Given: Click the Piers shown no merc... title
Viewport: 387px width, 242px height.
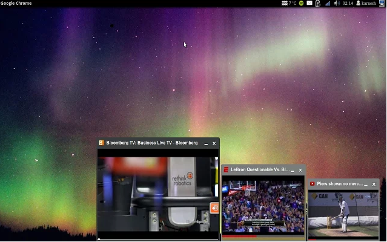Looking at the screenshot, I should pos(340,184).
